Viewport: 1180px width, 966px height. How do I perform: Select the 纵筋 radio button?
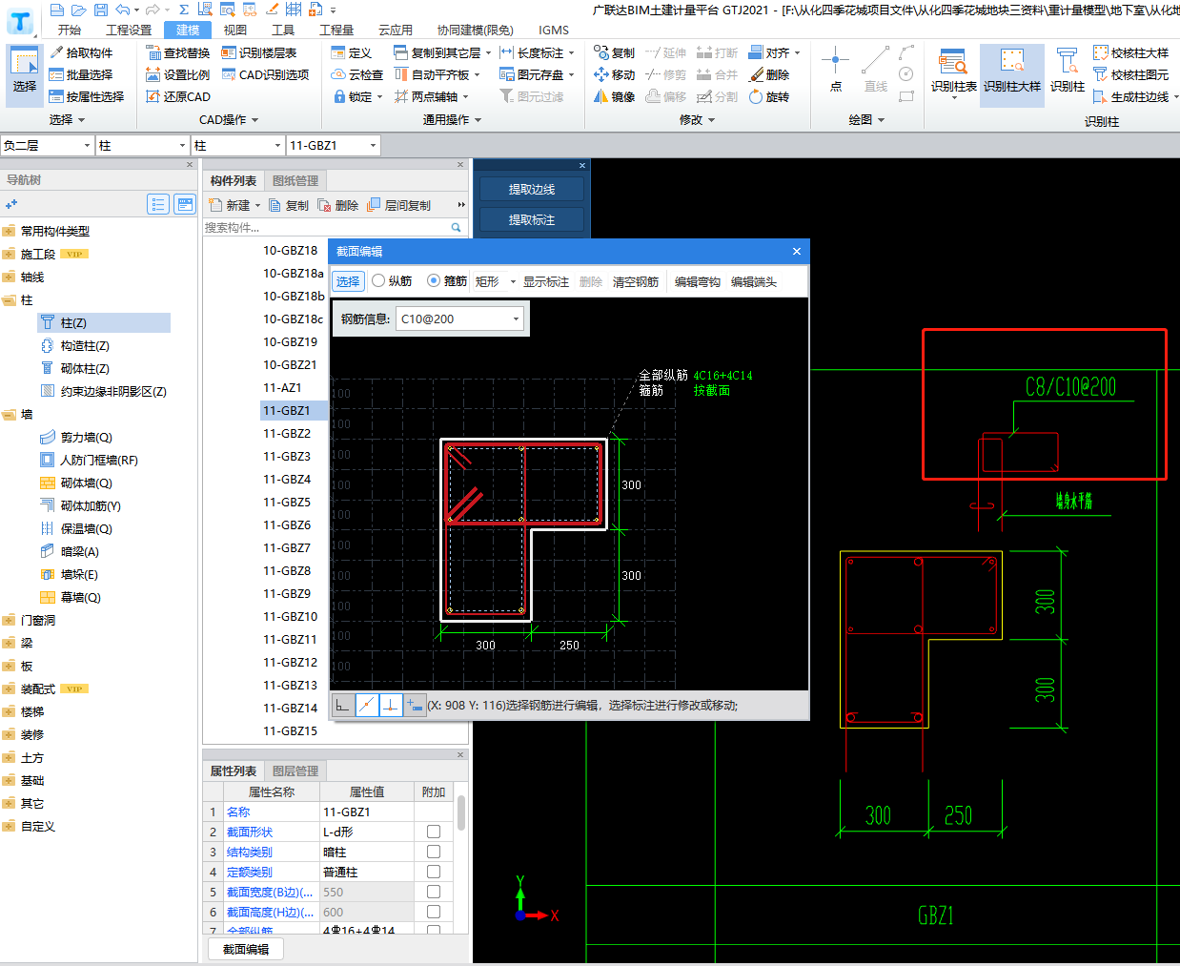[378, 280]
